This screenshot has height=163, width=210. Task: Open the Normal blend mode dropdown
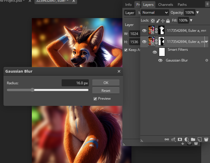pyautogui.click(x=155, y=13)
